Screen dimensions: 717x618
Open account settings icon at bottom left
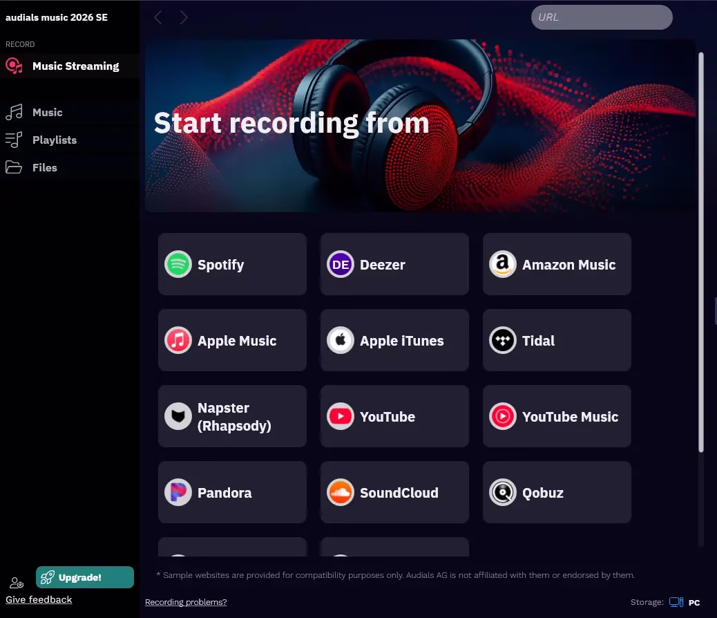point(17,583)
